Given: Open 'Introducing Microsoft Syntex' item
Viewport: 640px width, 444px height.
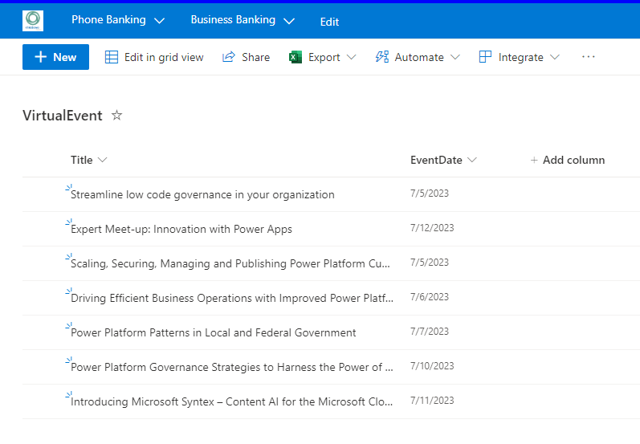Looking at the screenshot, I should (x=231, y=402).
